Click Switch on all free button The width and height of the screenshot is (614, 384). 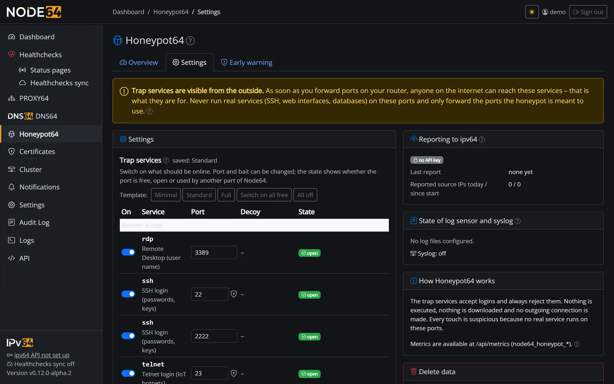264,195
